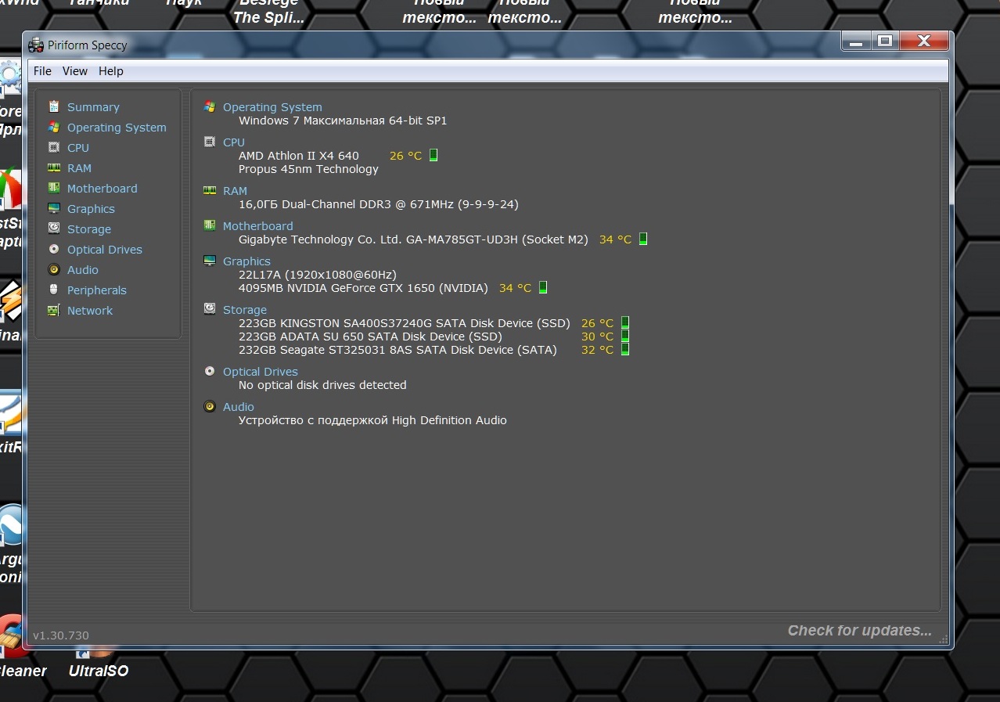Click the GTX 1650 temperature indicator

[543, 287]
